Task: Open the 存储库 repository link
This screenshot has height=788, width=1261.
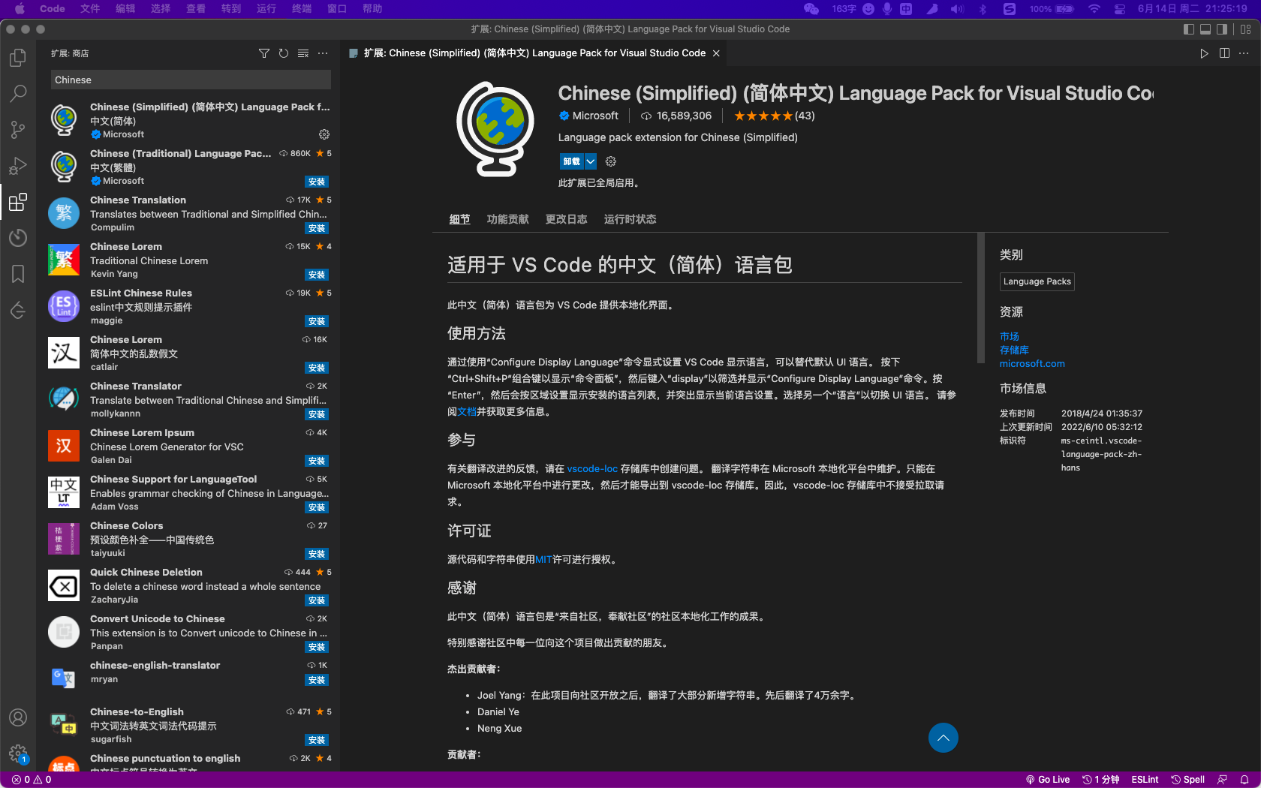Action: point(1014,350)
